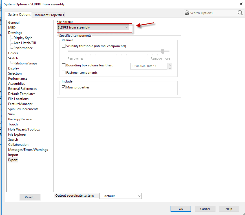Click the bounding box volume value field
The image size is (245, 215).
pos(149,66)
